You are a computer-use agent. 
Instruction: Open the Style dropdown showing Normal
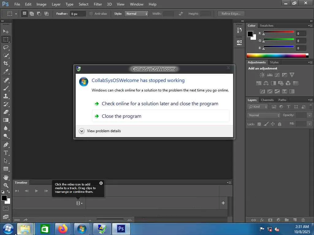[136, 14]
